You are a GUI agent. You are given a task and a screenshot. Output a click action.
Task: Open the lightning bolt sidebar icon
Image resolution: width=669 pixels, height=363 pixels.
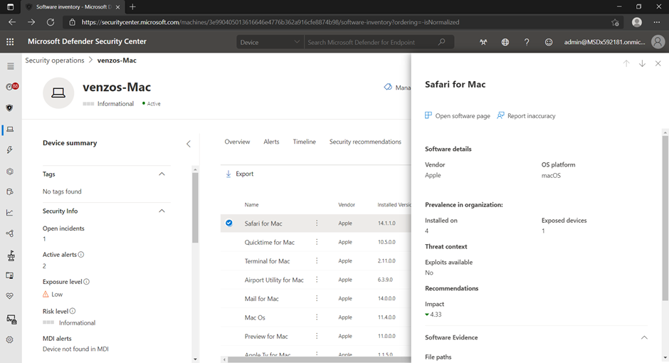10,149
